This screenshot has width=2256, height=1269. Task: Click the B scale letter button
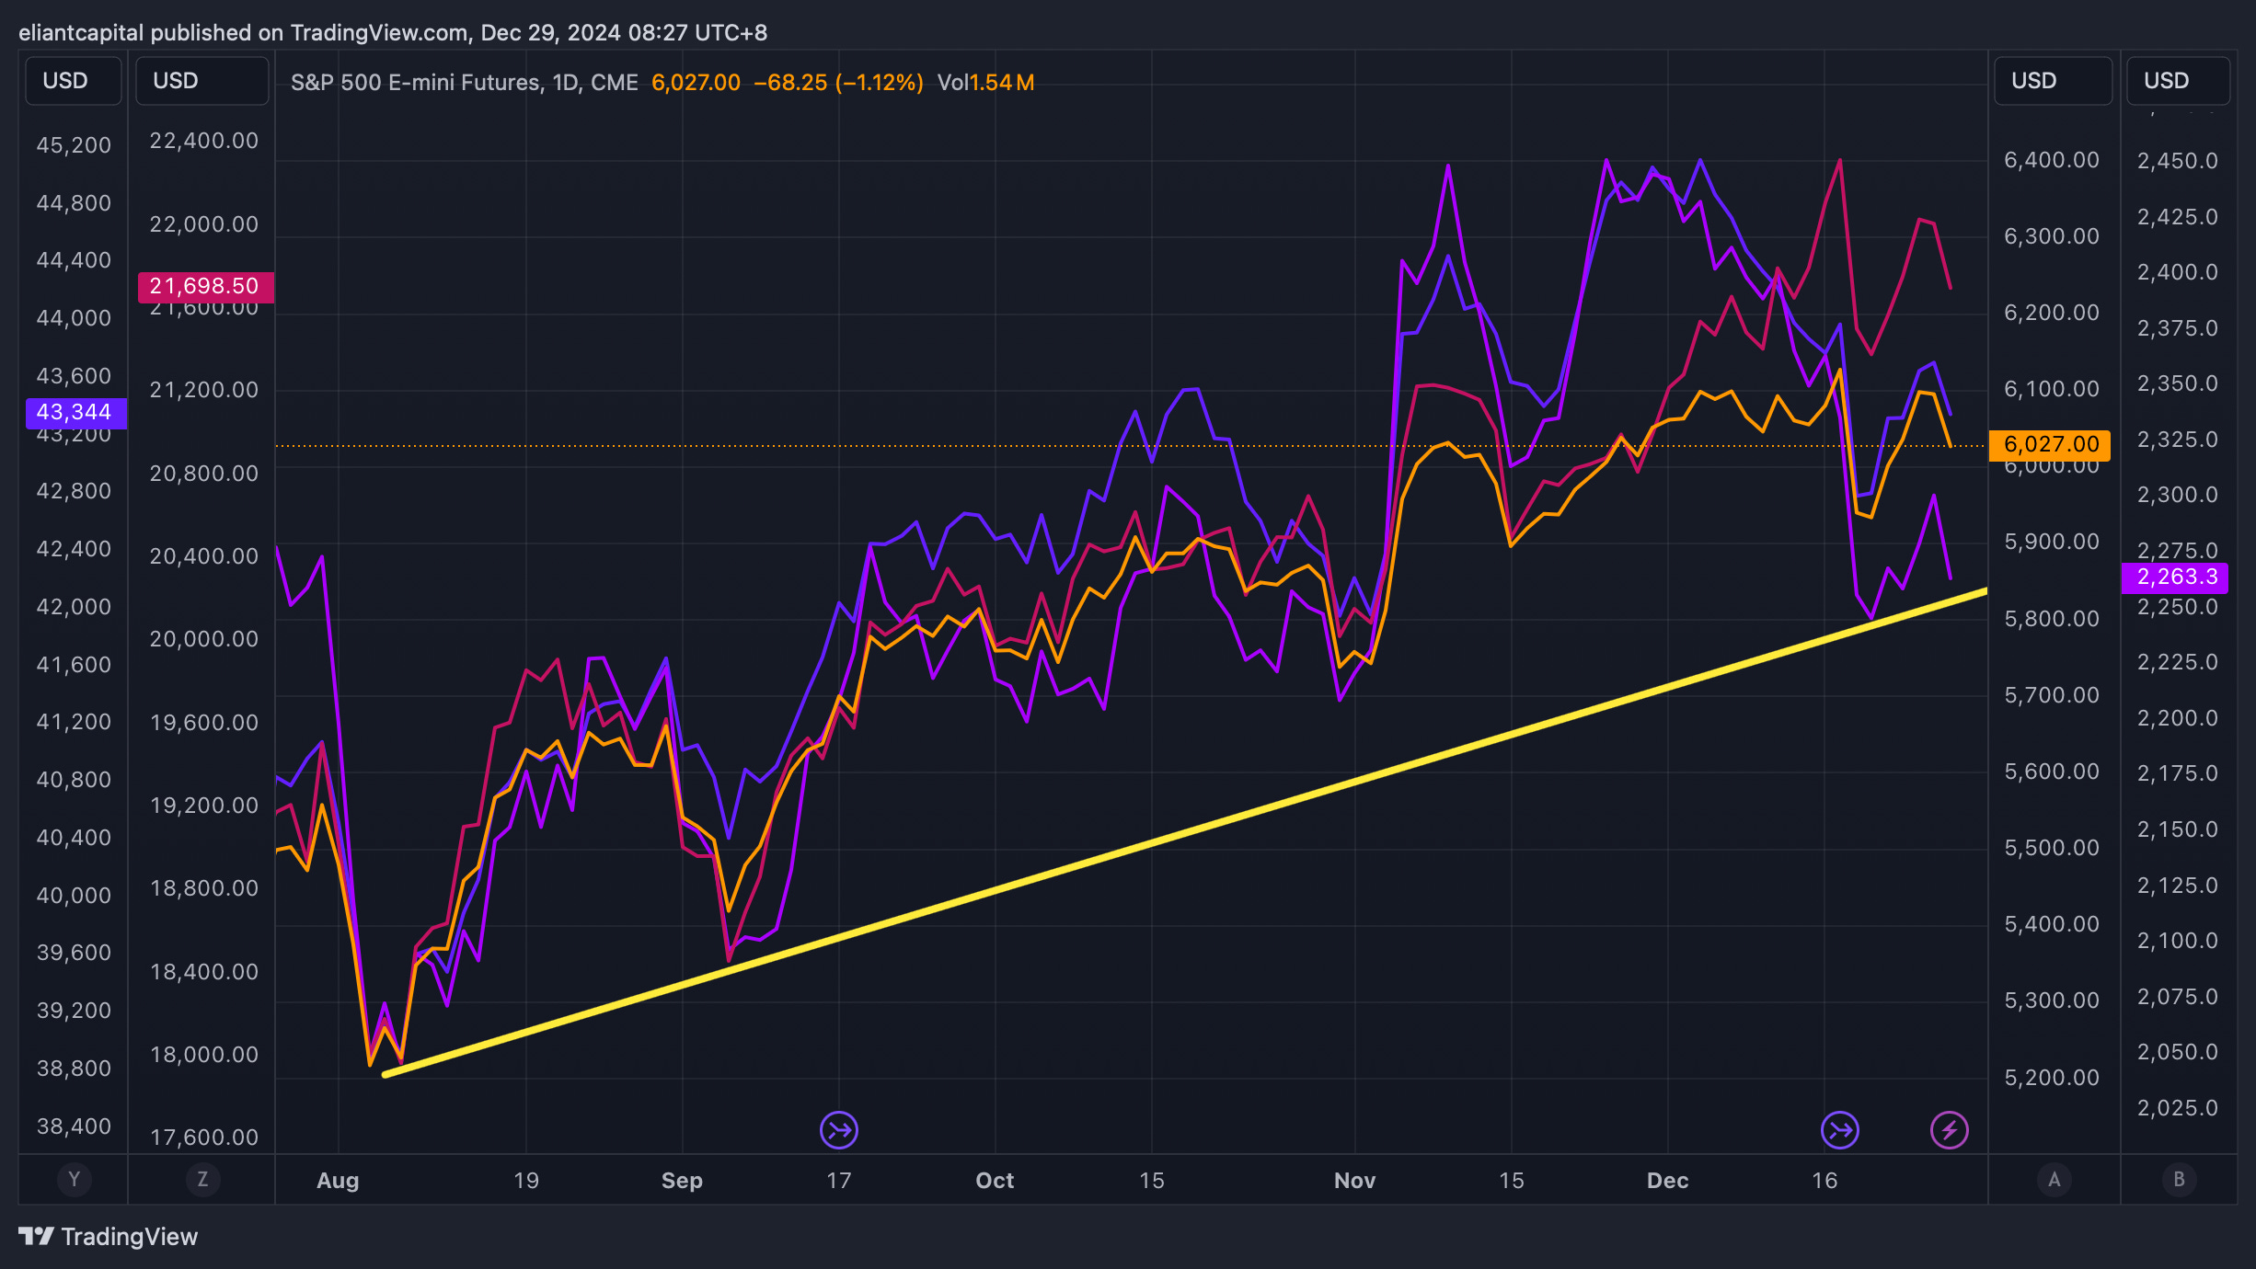point(2178,1179)
